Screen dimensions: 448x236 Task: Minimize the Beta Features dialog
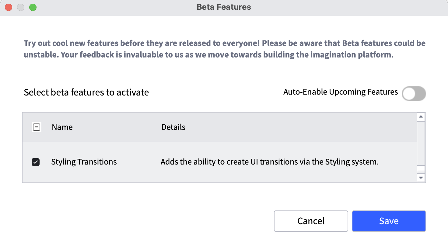(x=21, y=7)
